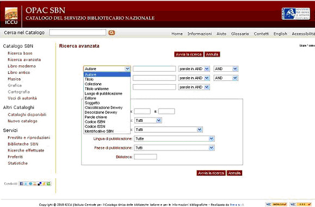Open Voci di autorità link

pos(22,98)
